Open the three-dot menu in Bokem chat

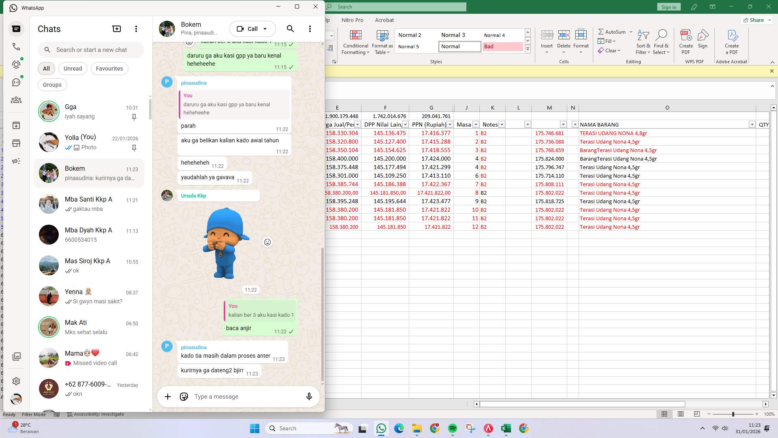pos(310,29)
